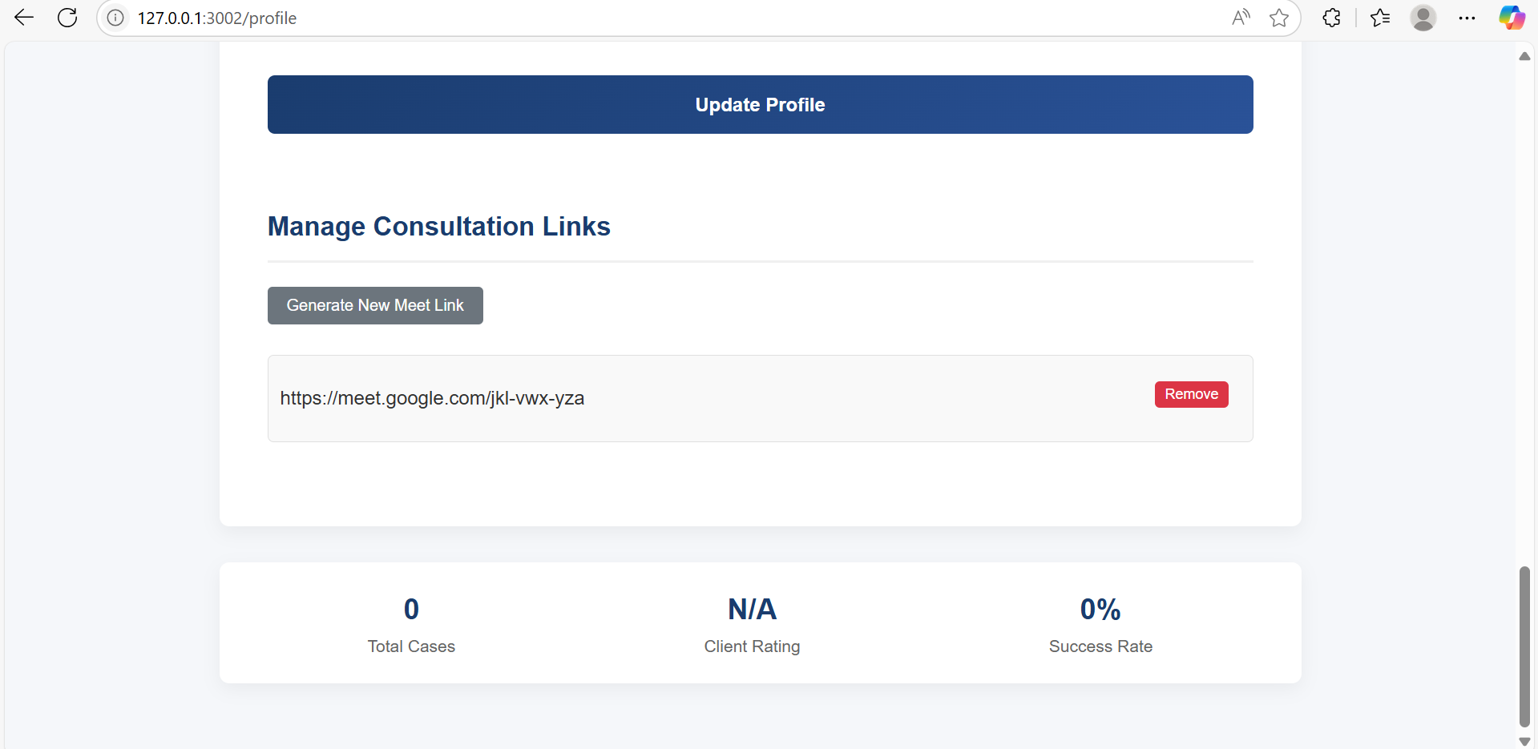The image size is (1538, 749).
Task: Launch the Copilot sidebar icon
Action: 1512,18
